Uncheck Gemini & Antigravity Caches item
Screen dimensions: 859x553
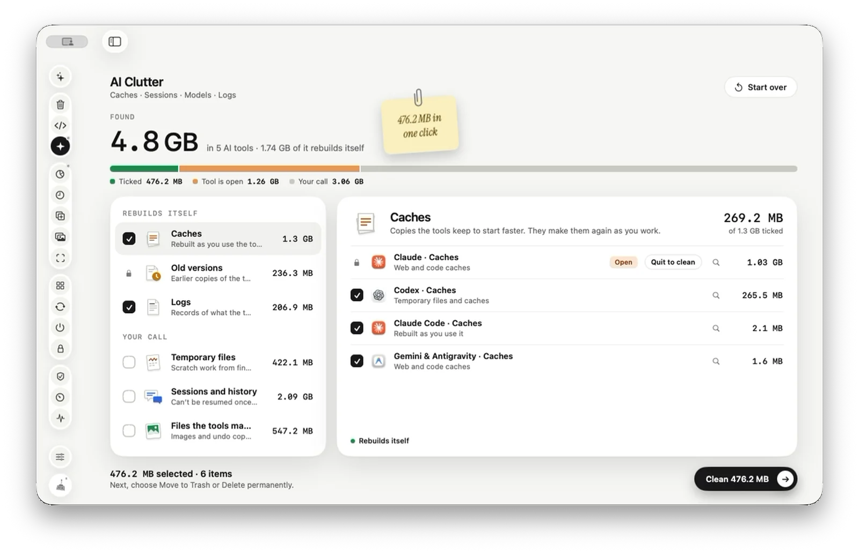(356, 362)
